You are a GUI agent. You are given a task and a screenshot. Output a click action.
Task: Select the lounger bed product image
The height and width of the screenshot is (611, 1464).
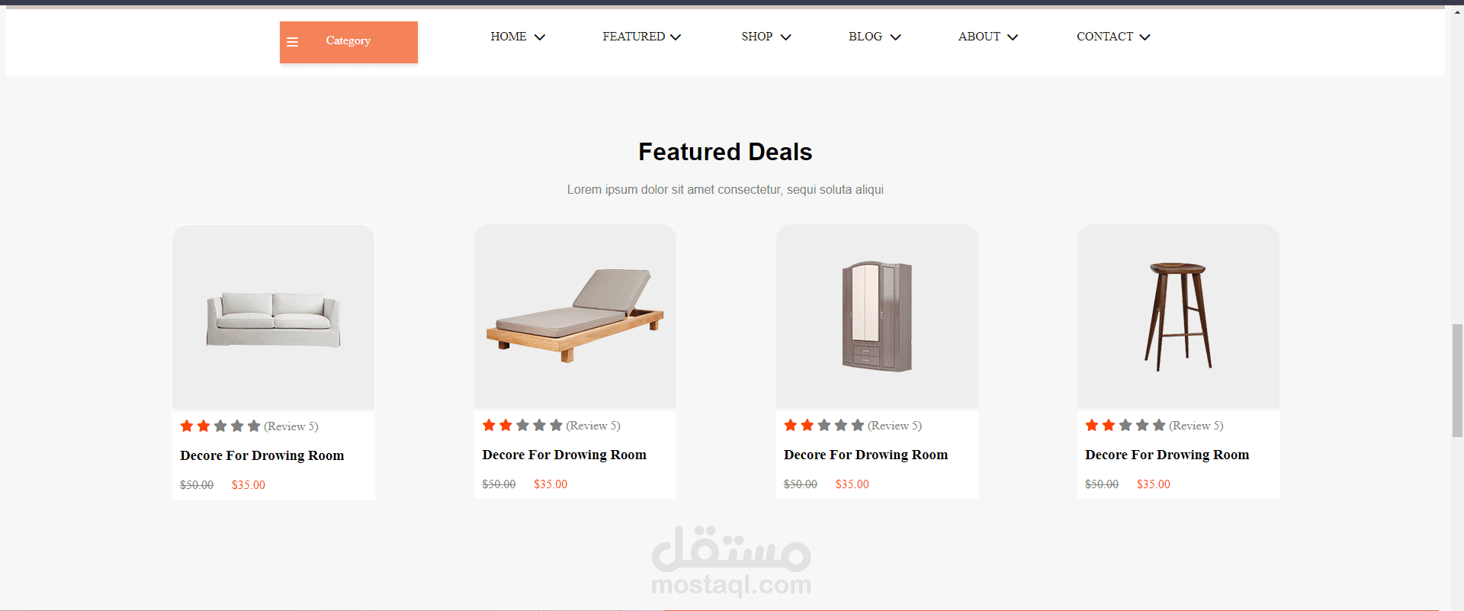(575, 317)
